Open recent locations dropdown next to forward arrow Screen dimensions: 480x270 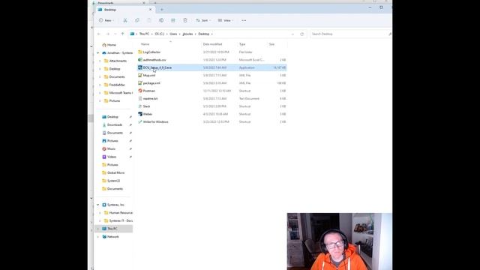(115, 34)
